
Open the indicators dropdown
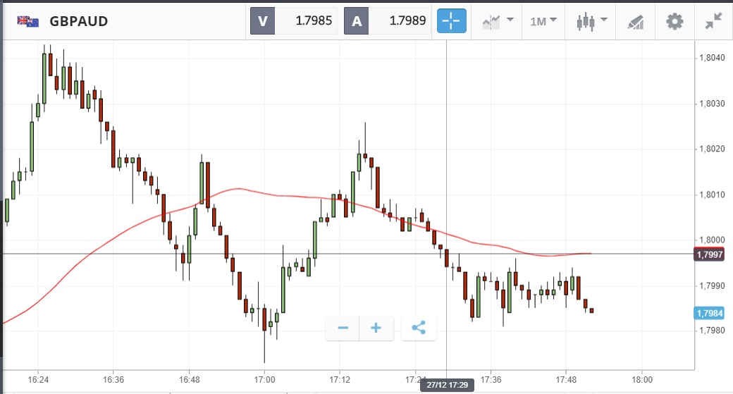click(x=497, y=21)
